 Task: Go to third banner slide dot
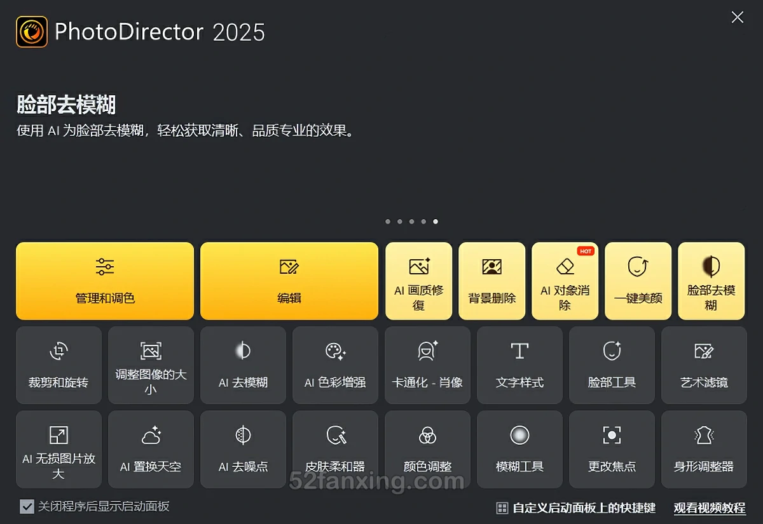pyautogui.click(x=411, y=222)
